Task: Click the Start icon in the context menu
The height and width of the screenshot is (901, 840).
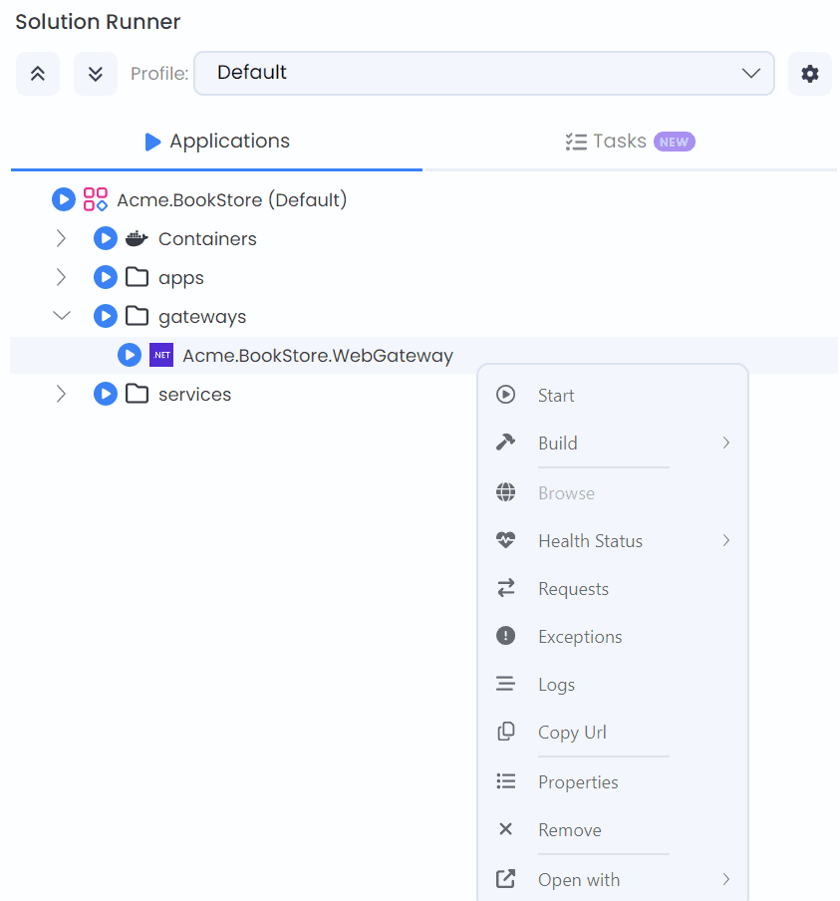Action: click(x=506, y=395)
